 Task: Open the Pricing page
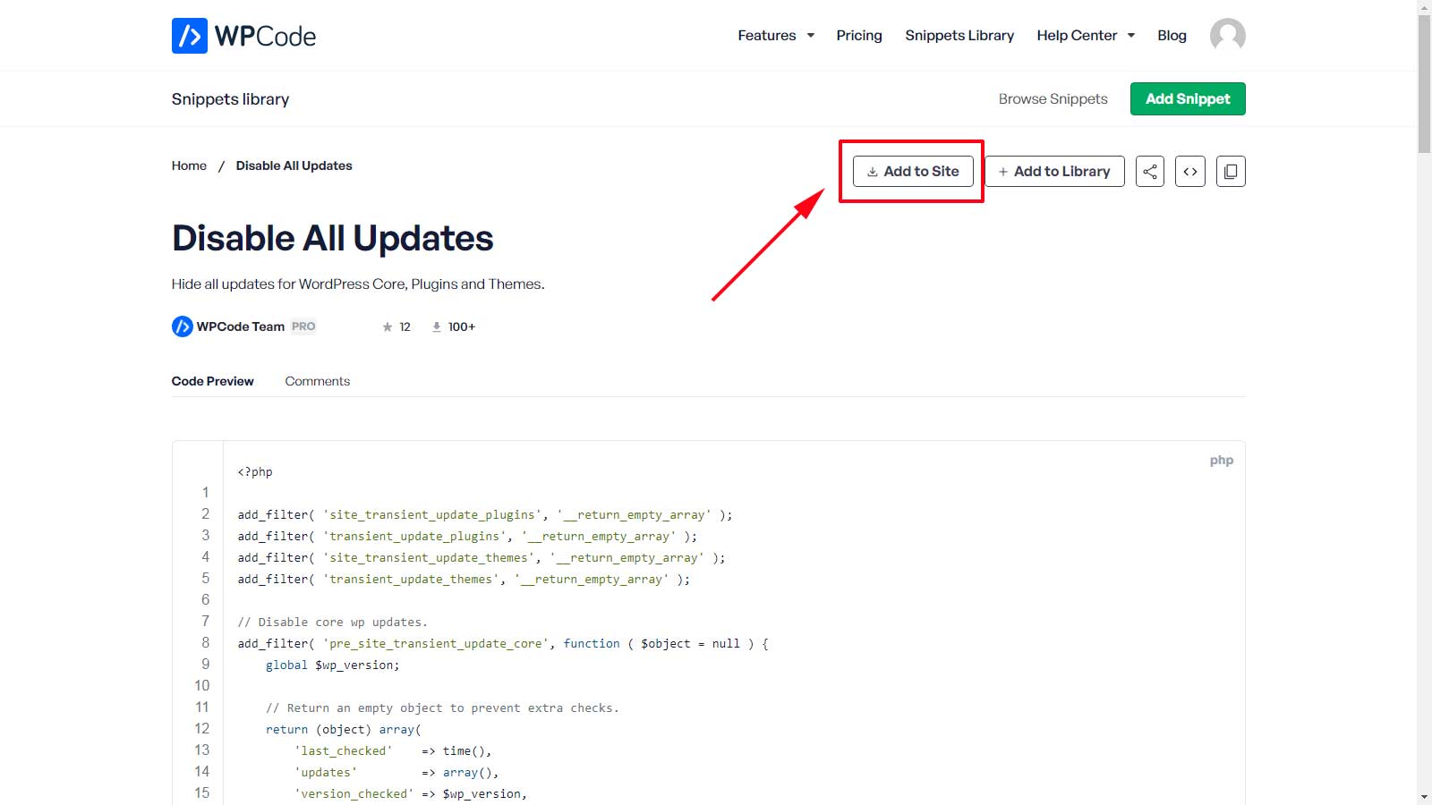click(x=859, y=36)
